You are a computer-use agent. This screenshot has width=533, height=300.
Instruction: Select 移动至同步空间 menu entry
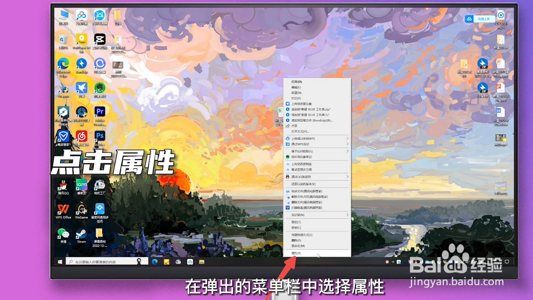pyautogui.click(x=317, y=170)
